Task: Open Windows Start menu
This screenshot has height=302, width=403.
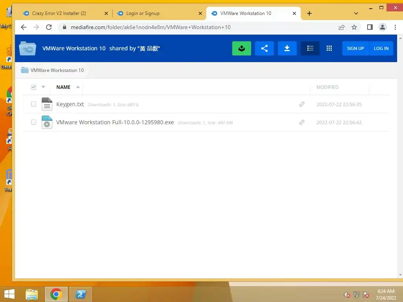Action: pos(9,294)
